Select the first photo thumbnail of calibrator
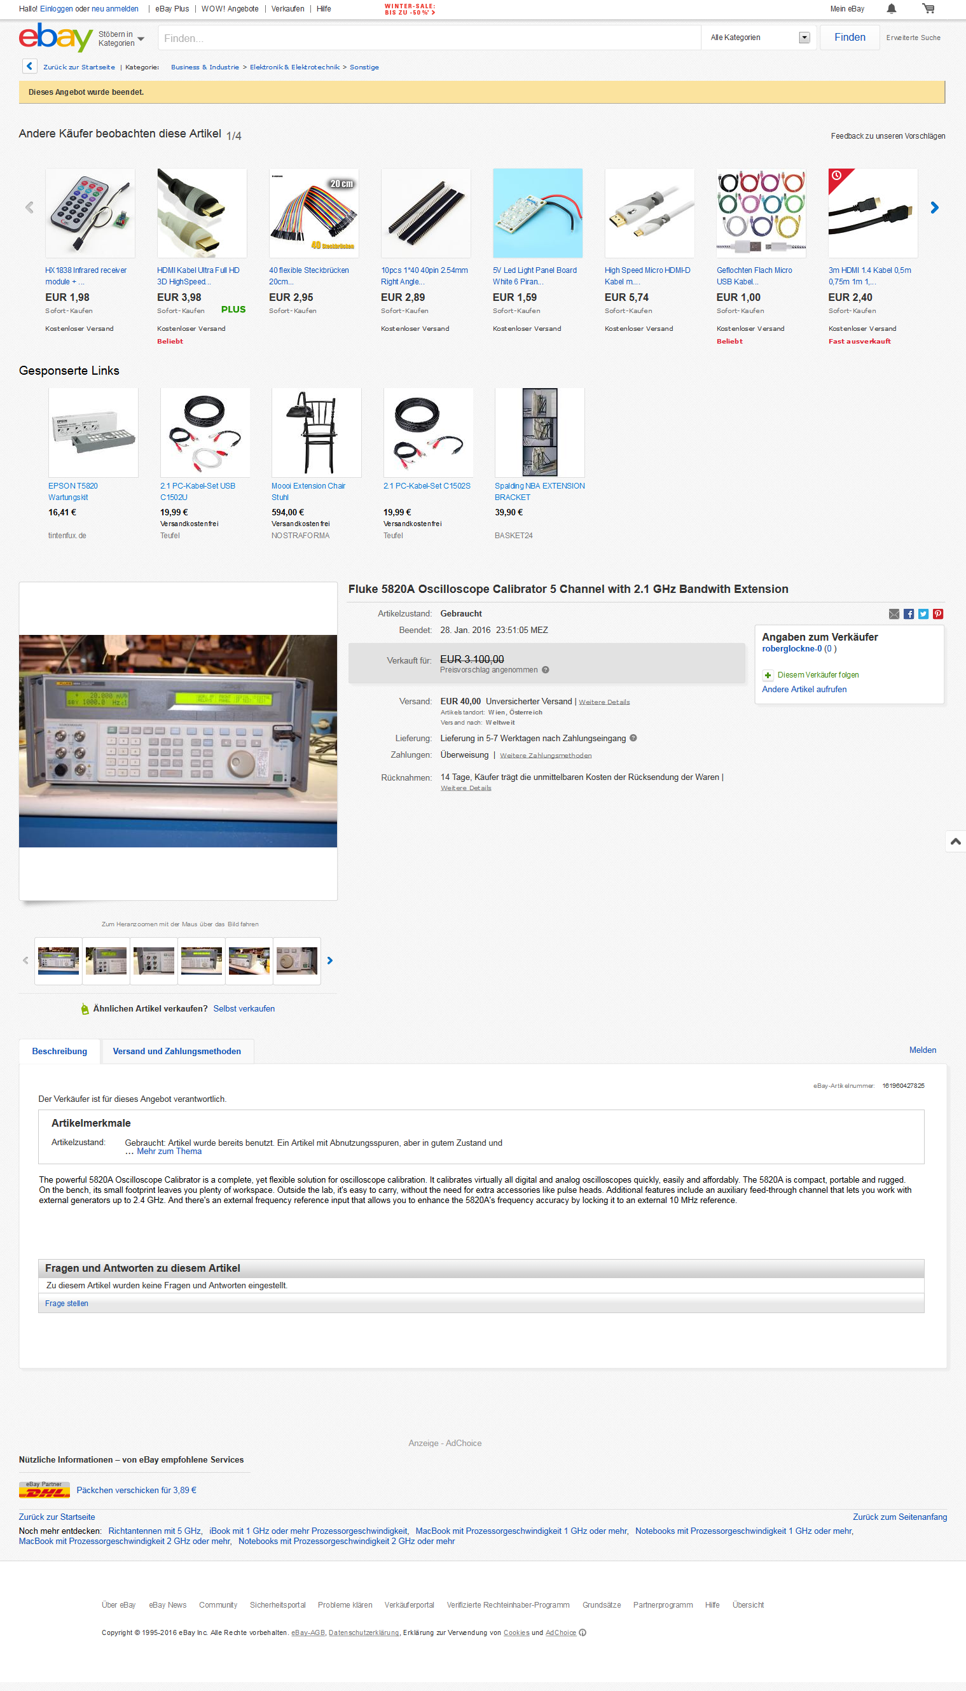966x1691 pixels. click(59, 960)
